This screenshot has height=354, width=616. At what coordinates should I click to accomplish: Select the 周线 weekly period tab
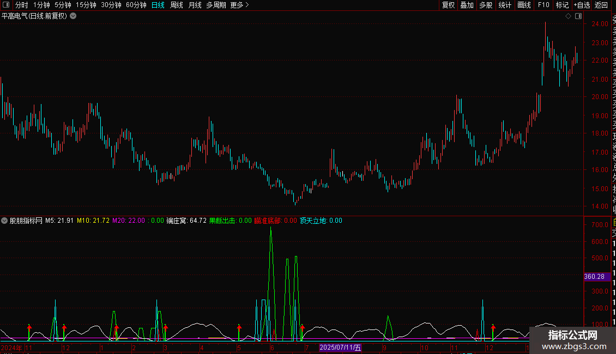177,5
